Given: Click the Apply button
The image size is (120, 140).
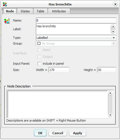Looking at the screenshot, I should tap(78, 133).
